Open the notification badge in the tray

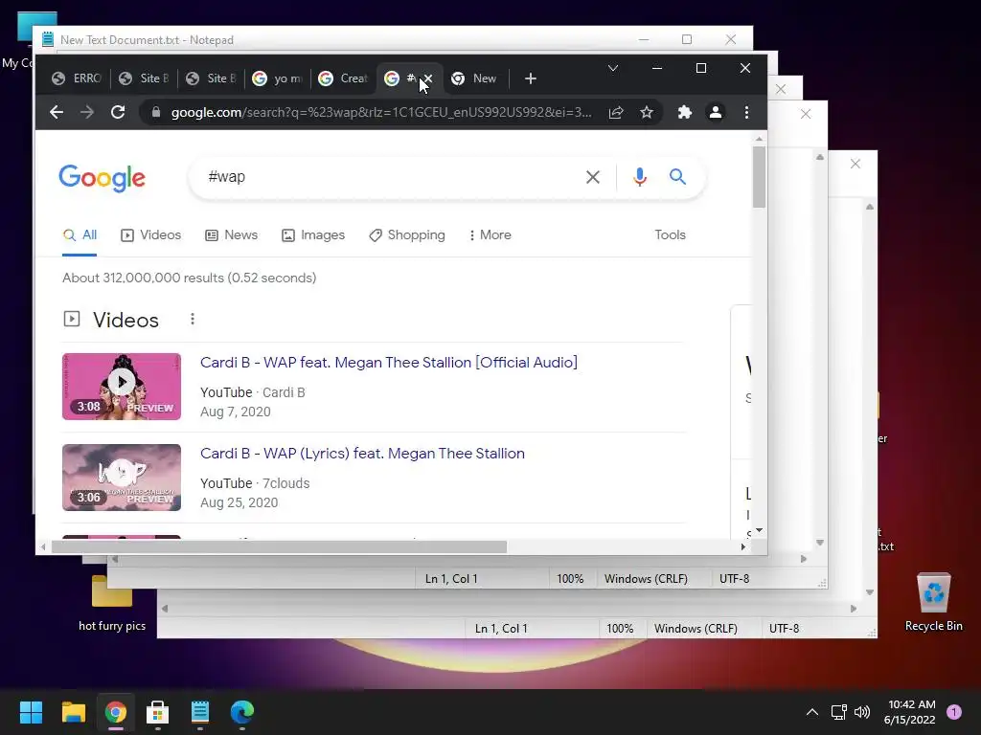954,712
